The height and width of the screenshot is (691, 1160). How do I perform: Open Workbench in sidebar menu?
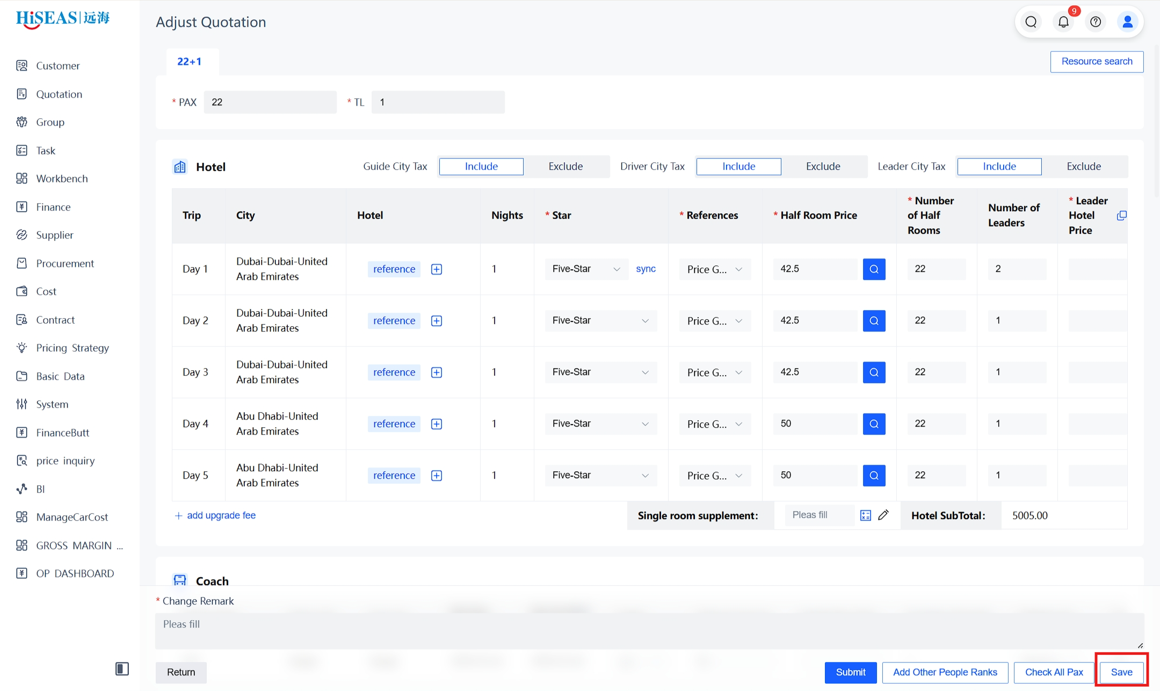click(x=62, y=178)
